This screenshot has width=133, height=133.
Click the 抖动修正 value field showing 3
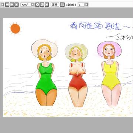[81, 5]
